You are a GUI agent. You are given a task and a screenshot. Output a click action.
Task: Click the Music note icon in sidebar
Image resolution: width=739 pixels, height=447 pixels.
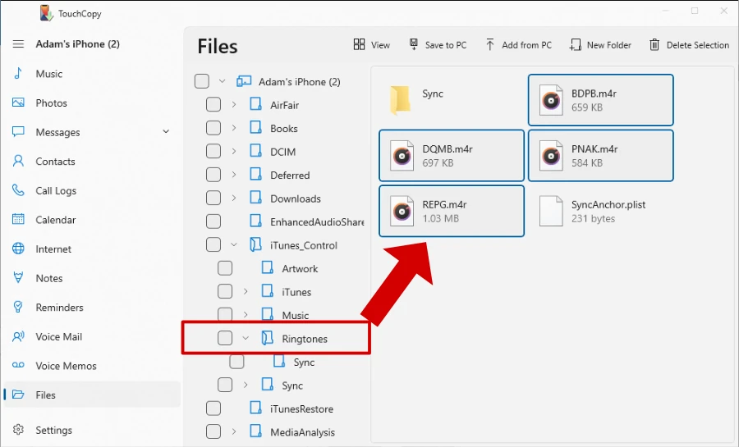18,73
